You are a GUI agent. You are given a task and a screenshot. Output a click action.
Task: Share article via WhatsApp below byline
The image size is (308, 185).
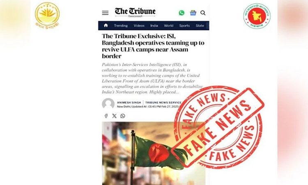click(123, 116)
